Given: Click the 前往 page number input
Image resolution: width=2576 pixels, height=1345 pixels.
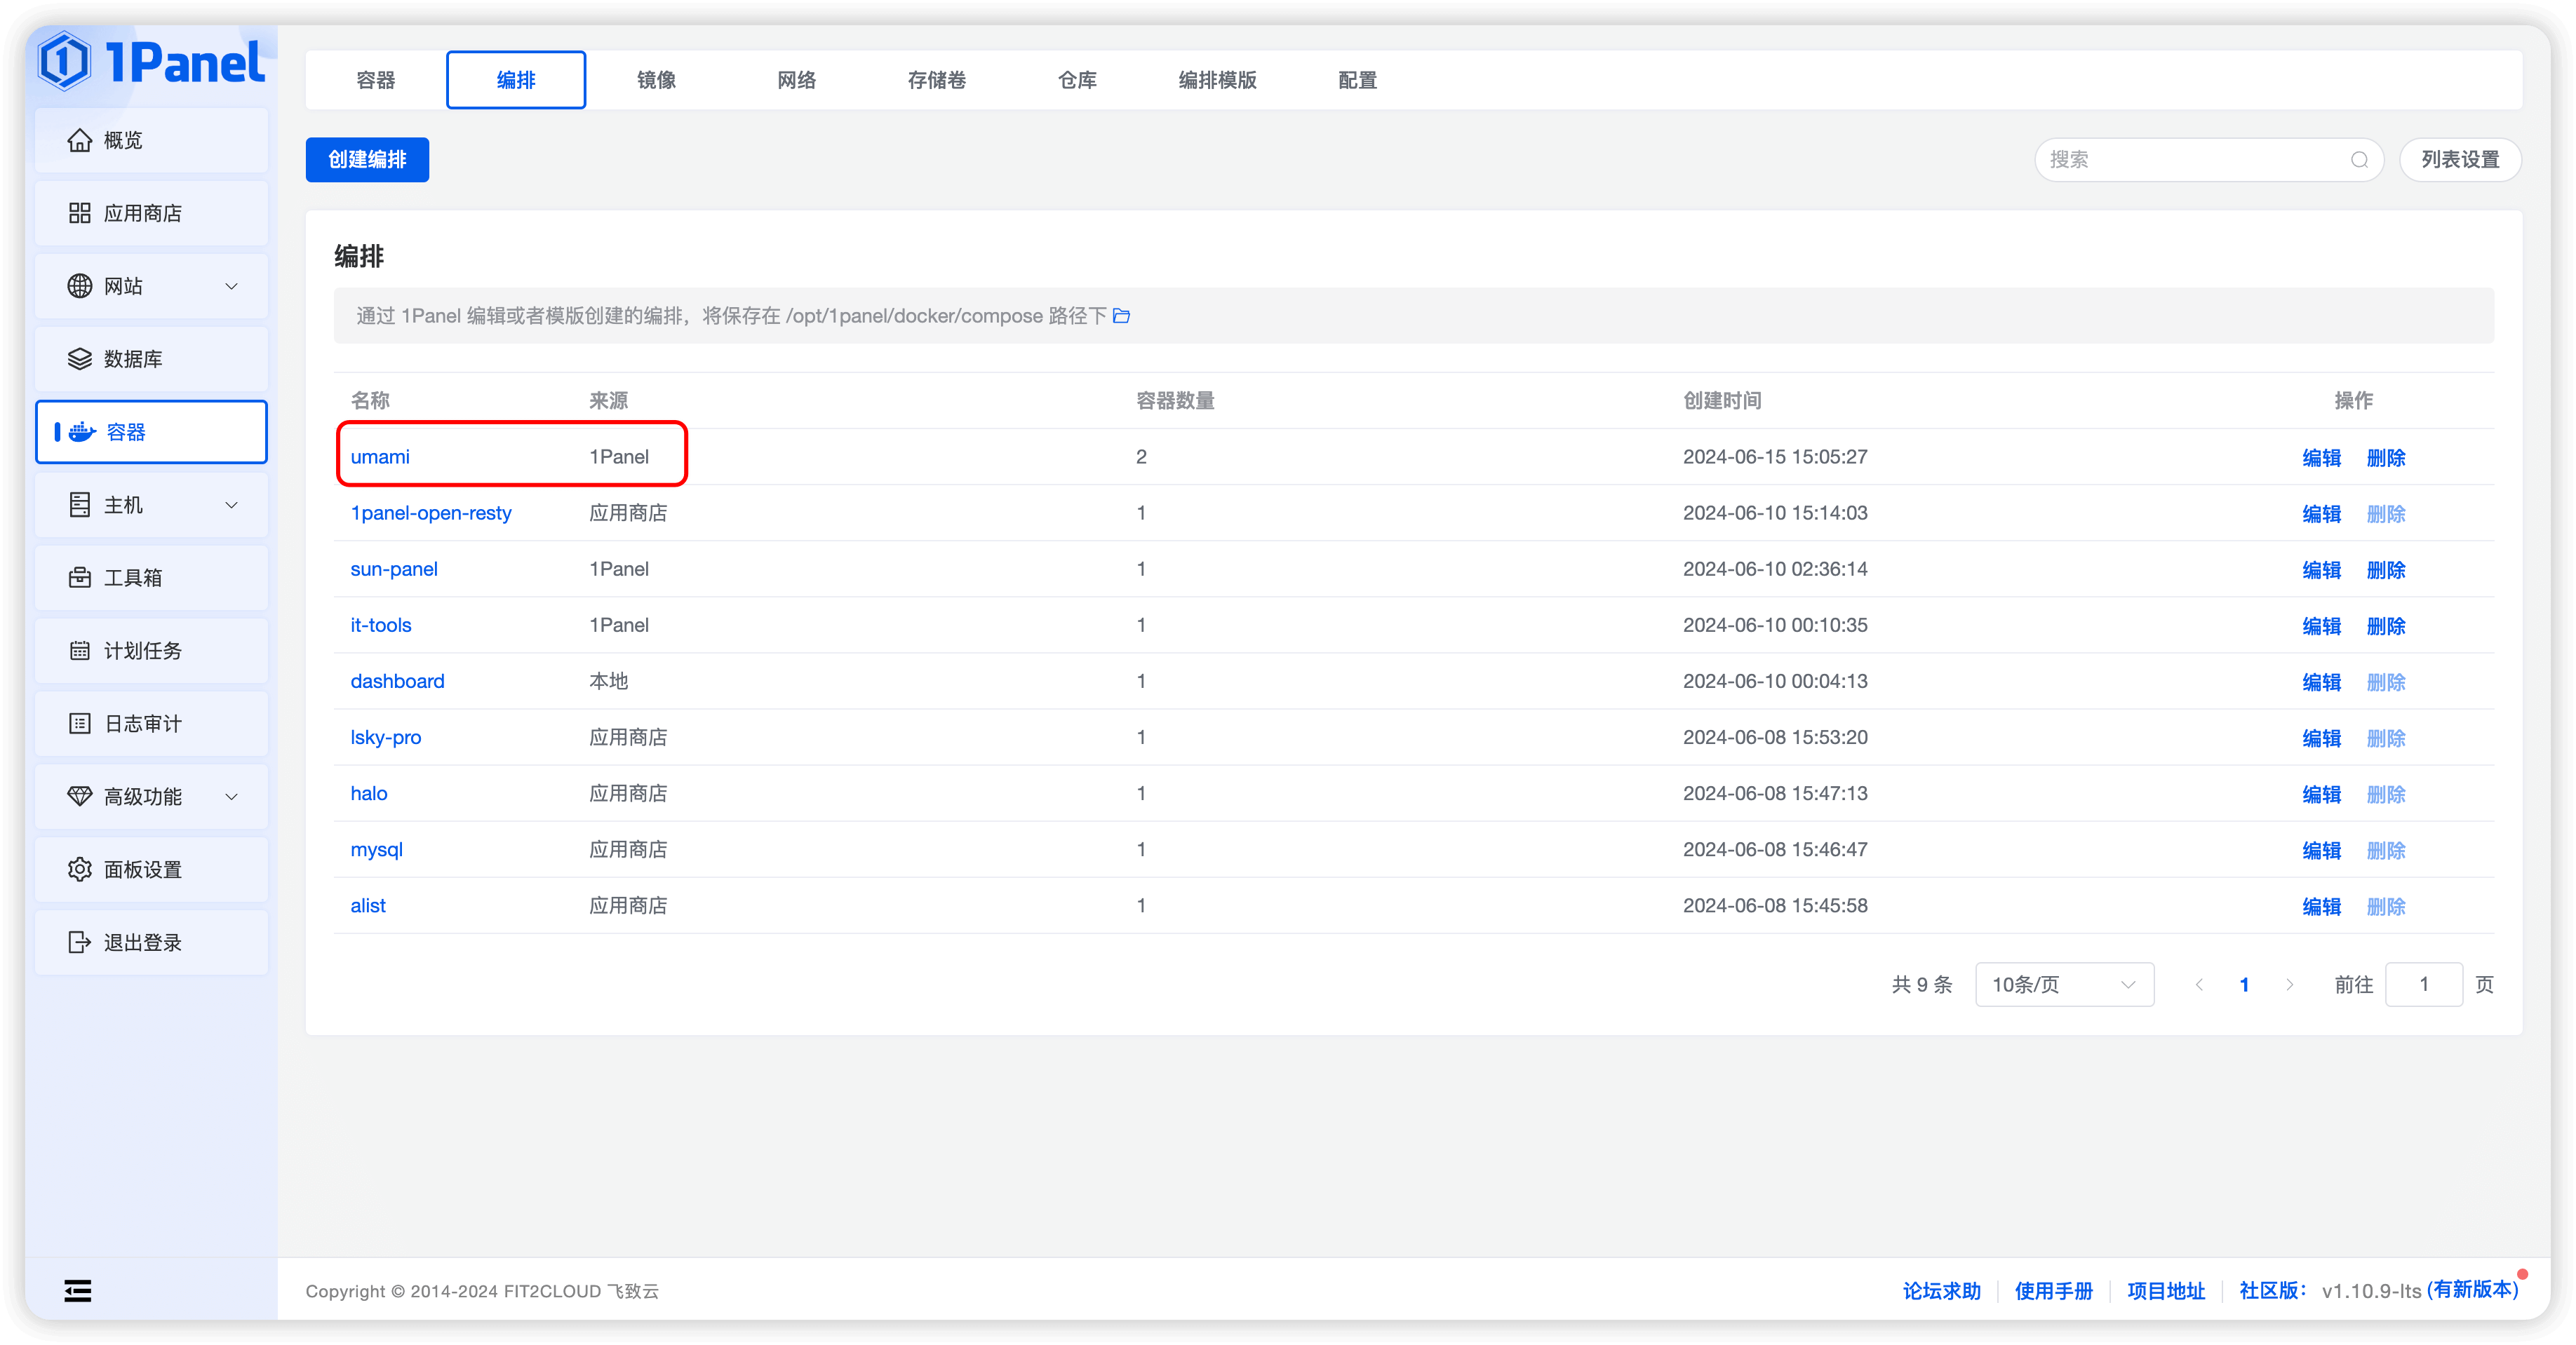Looking at the screenshot, I should [x=2424, y=985].
